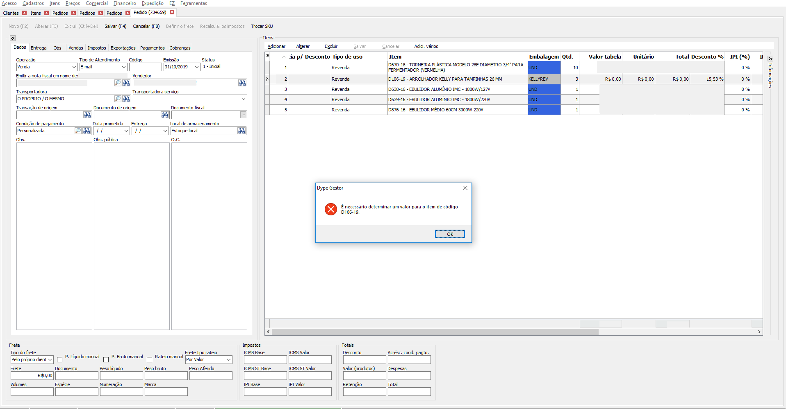This screenshot has width=786, height=409.
Task: Click the Volumes input field
Action: click(32, 391)
